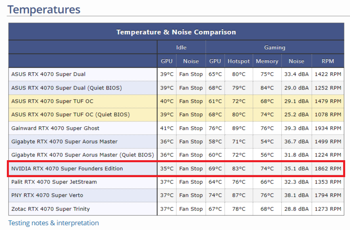Screen dimensions: 350x230
Task: Select the 89°C hotspot cell for Gainward Ghost
Action: (x=239, y=128)
